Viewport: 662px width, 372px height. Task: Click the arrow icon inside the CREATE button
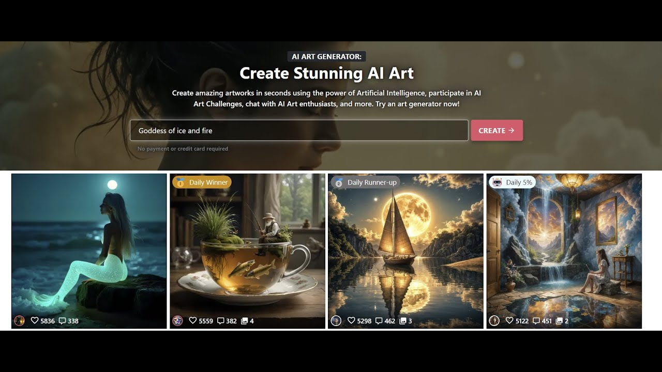pyautogui.click(x=511, y=130)
